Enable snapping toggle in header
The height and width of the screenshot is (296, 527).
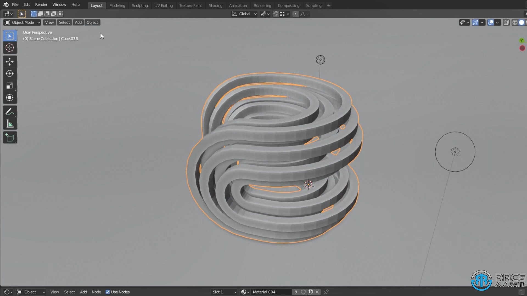[x=276, y=13]
